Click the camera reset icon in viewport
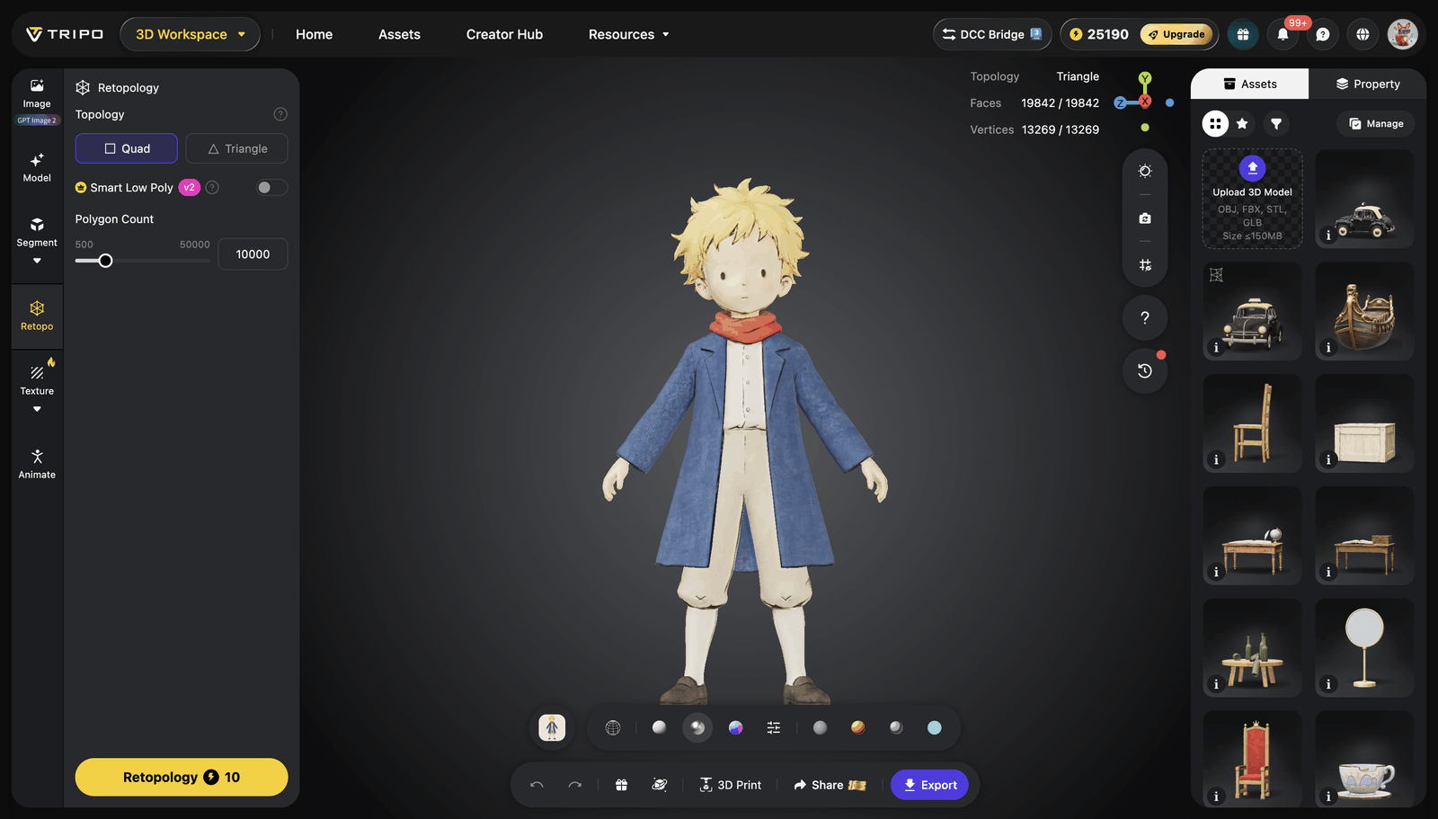The height and width of the screenshot is (819, 1438). (x=1145, y=218)
